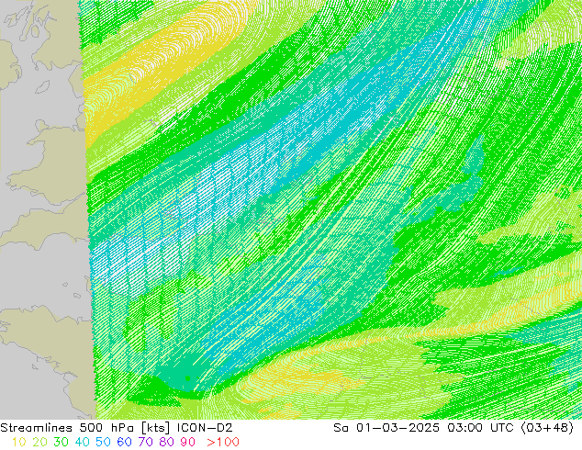582x450 pixels.
Task: Select the blue legend value 60
Action: (x=124, y=442)
